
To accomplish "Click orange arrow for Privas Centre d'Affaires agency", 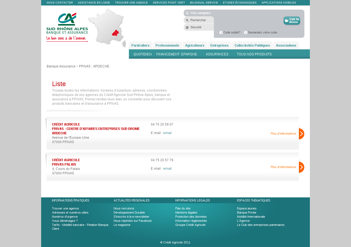I will point(302,134).
